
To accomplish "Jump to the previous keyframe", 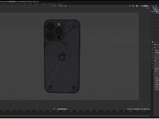I will point(60,109).
